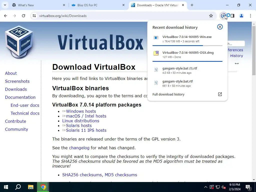Close the Bliss OS For PC tab
The image size is (256, 192).
[x=123, y=5]
